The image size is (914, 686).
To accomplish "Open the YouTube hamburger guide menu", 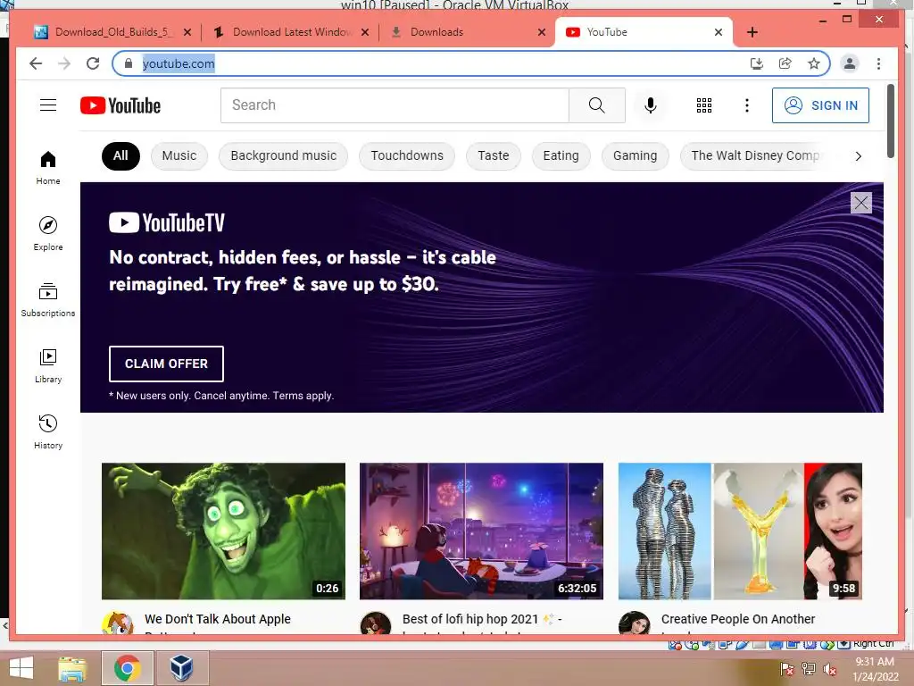I will click(x=48, y=105).
